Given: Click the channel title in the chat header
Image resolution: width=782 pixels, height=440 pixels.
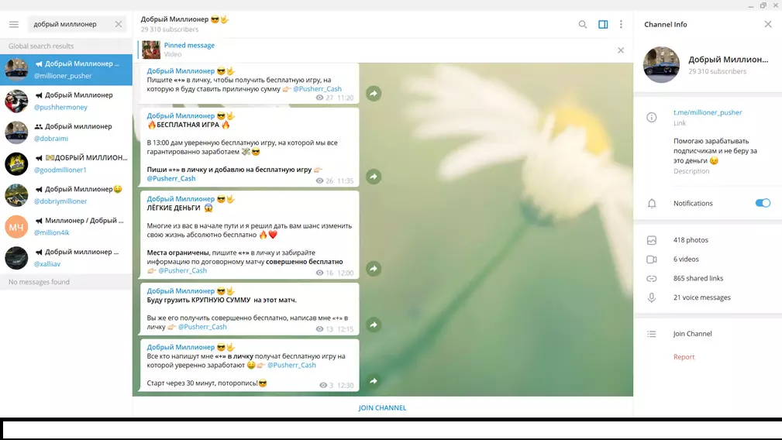Looking at the screenshot, I should [x=184, y=19].
